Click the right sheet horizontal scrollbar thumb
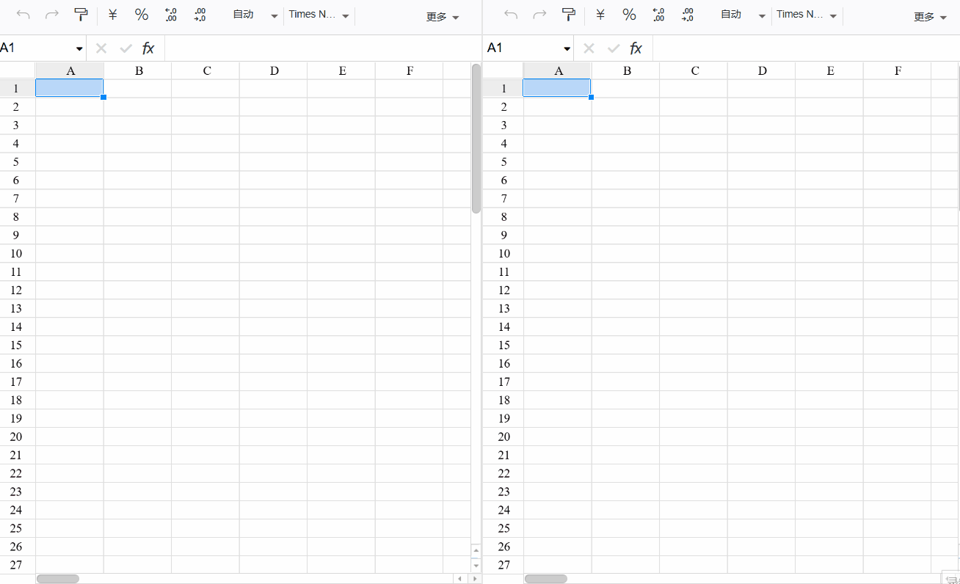This screenshot has height=584, width=960. tap(546, 579)
